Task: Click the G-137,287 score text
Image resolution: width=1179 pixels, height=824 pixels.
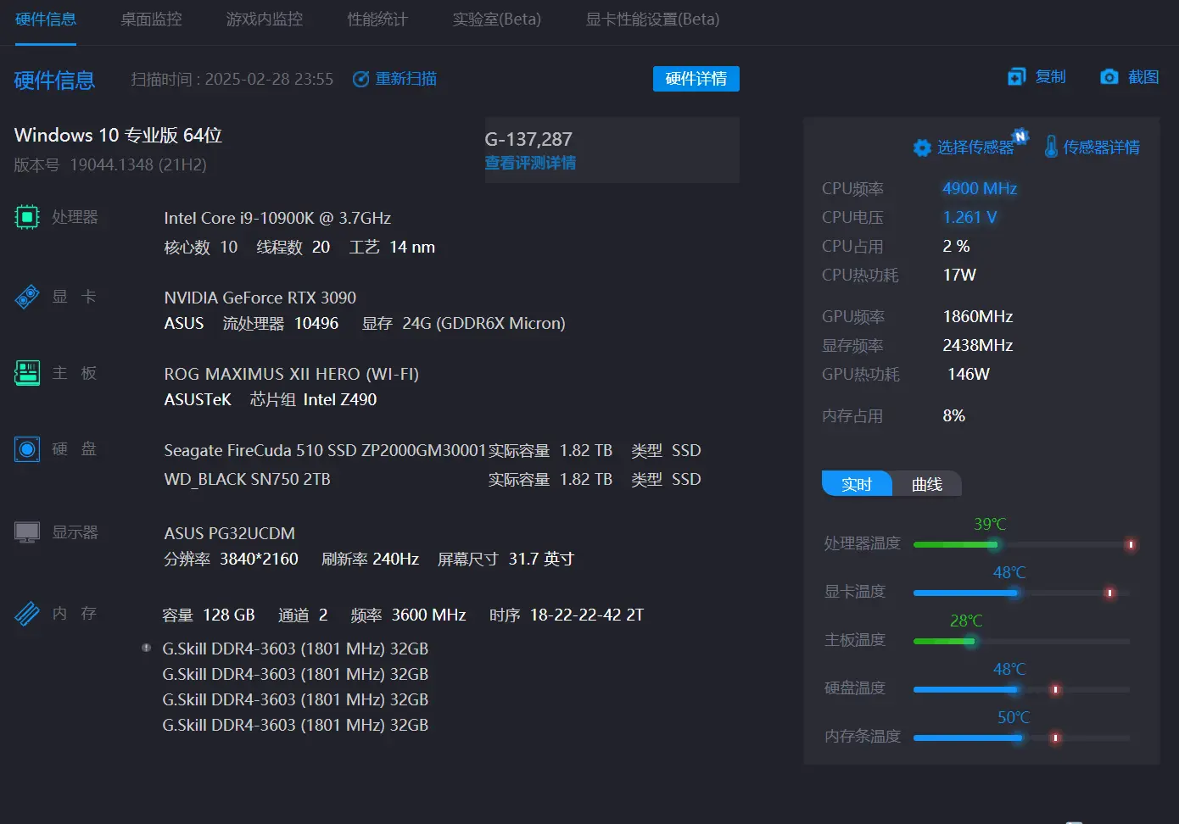Action: [528, 139]
